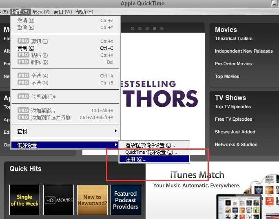Open Independent New Releases link
The image size is (279, 219).
click(x=244, y=51)
